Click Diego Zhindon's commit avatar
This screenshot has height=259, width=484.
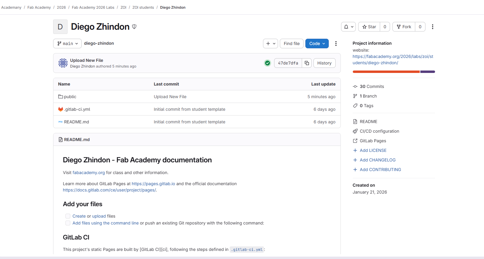63,63
